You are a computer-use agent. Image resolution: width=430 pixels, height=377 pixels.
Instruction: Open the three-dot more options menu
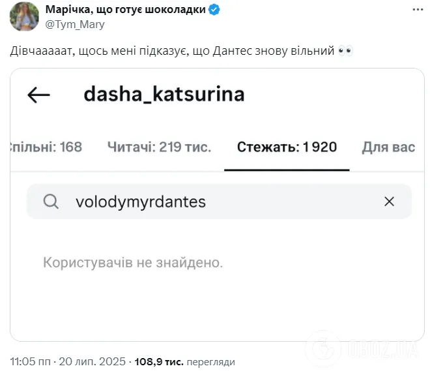pos(418,10)
